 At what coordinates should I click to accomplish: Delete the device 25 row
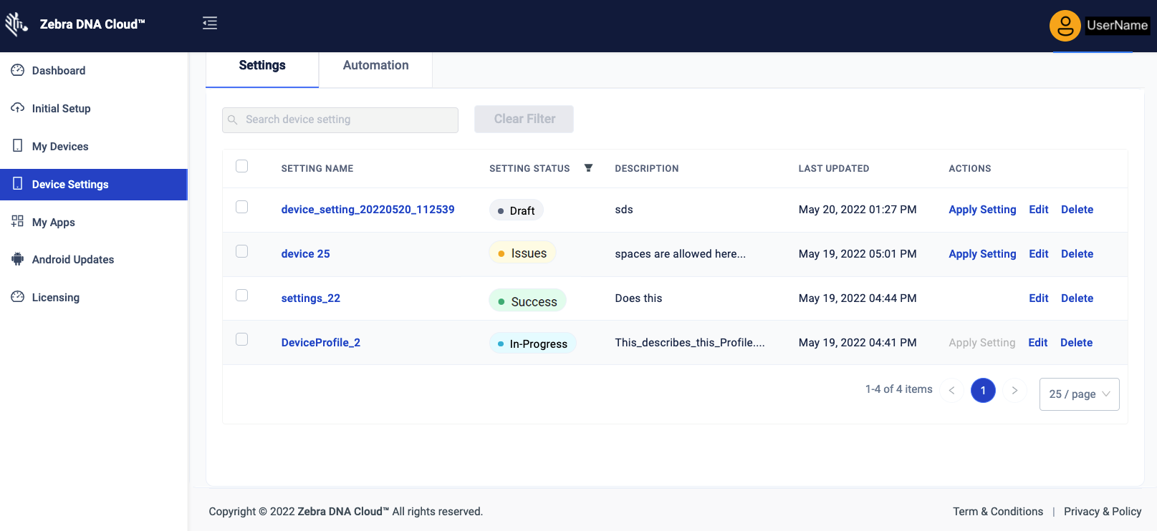point(1077,254)
